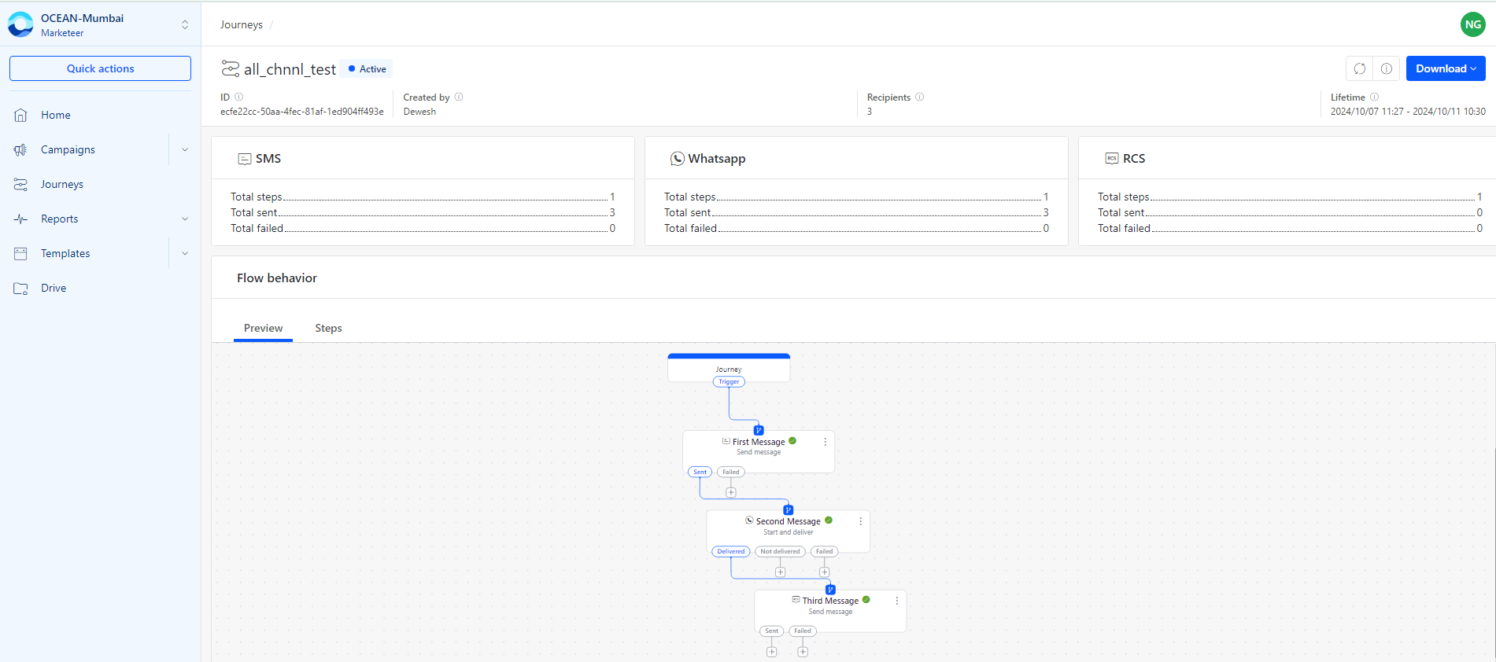Select the Third Message node title
The image size is (1496, 662).
(830, 601)
